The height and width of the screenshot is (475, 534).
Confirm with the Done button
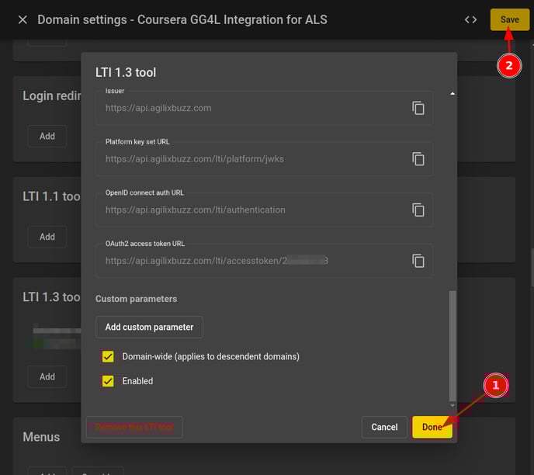[x=432, y=427]
